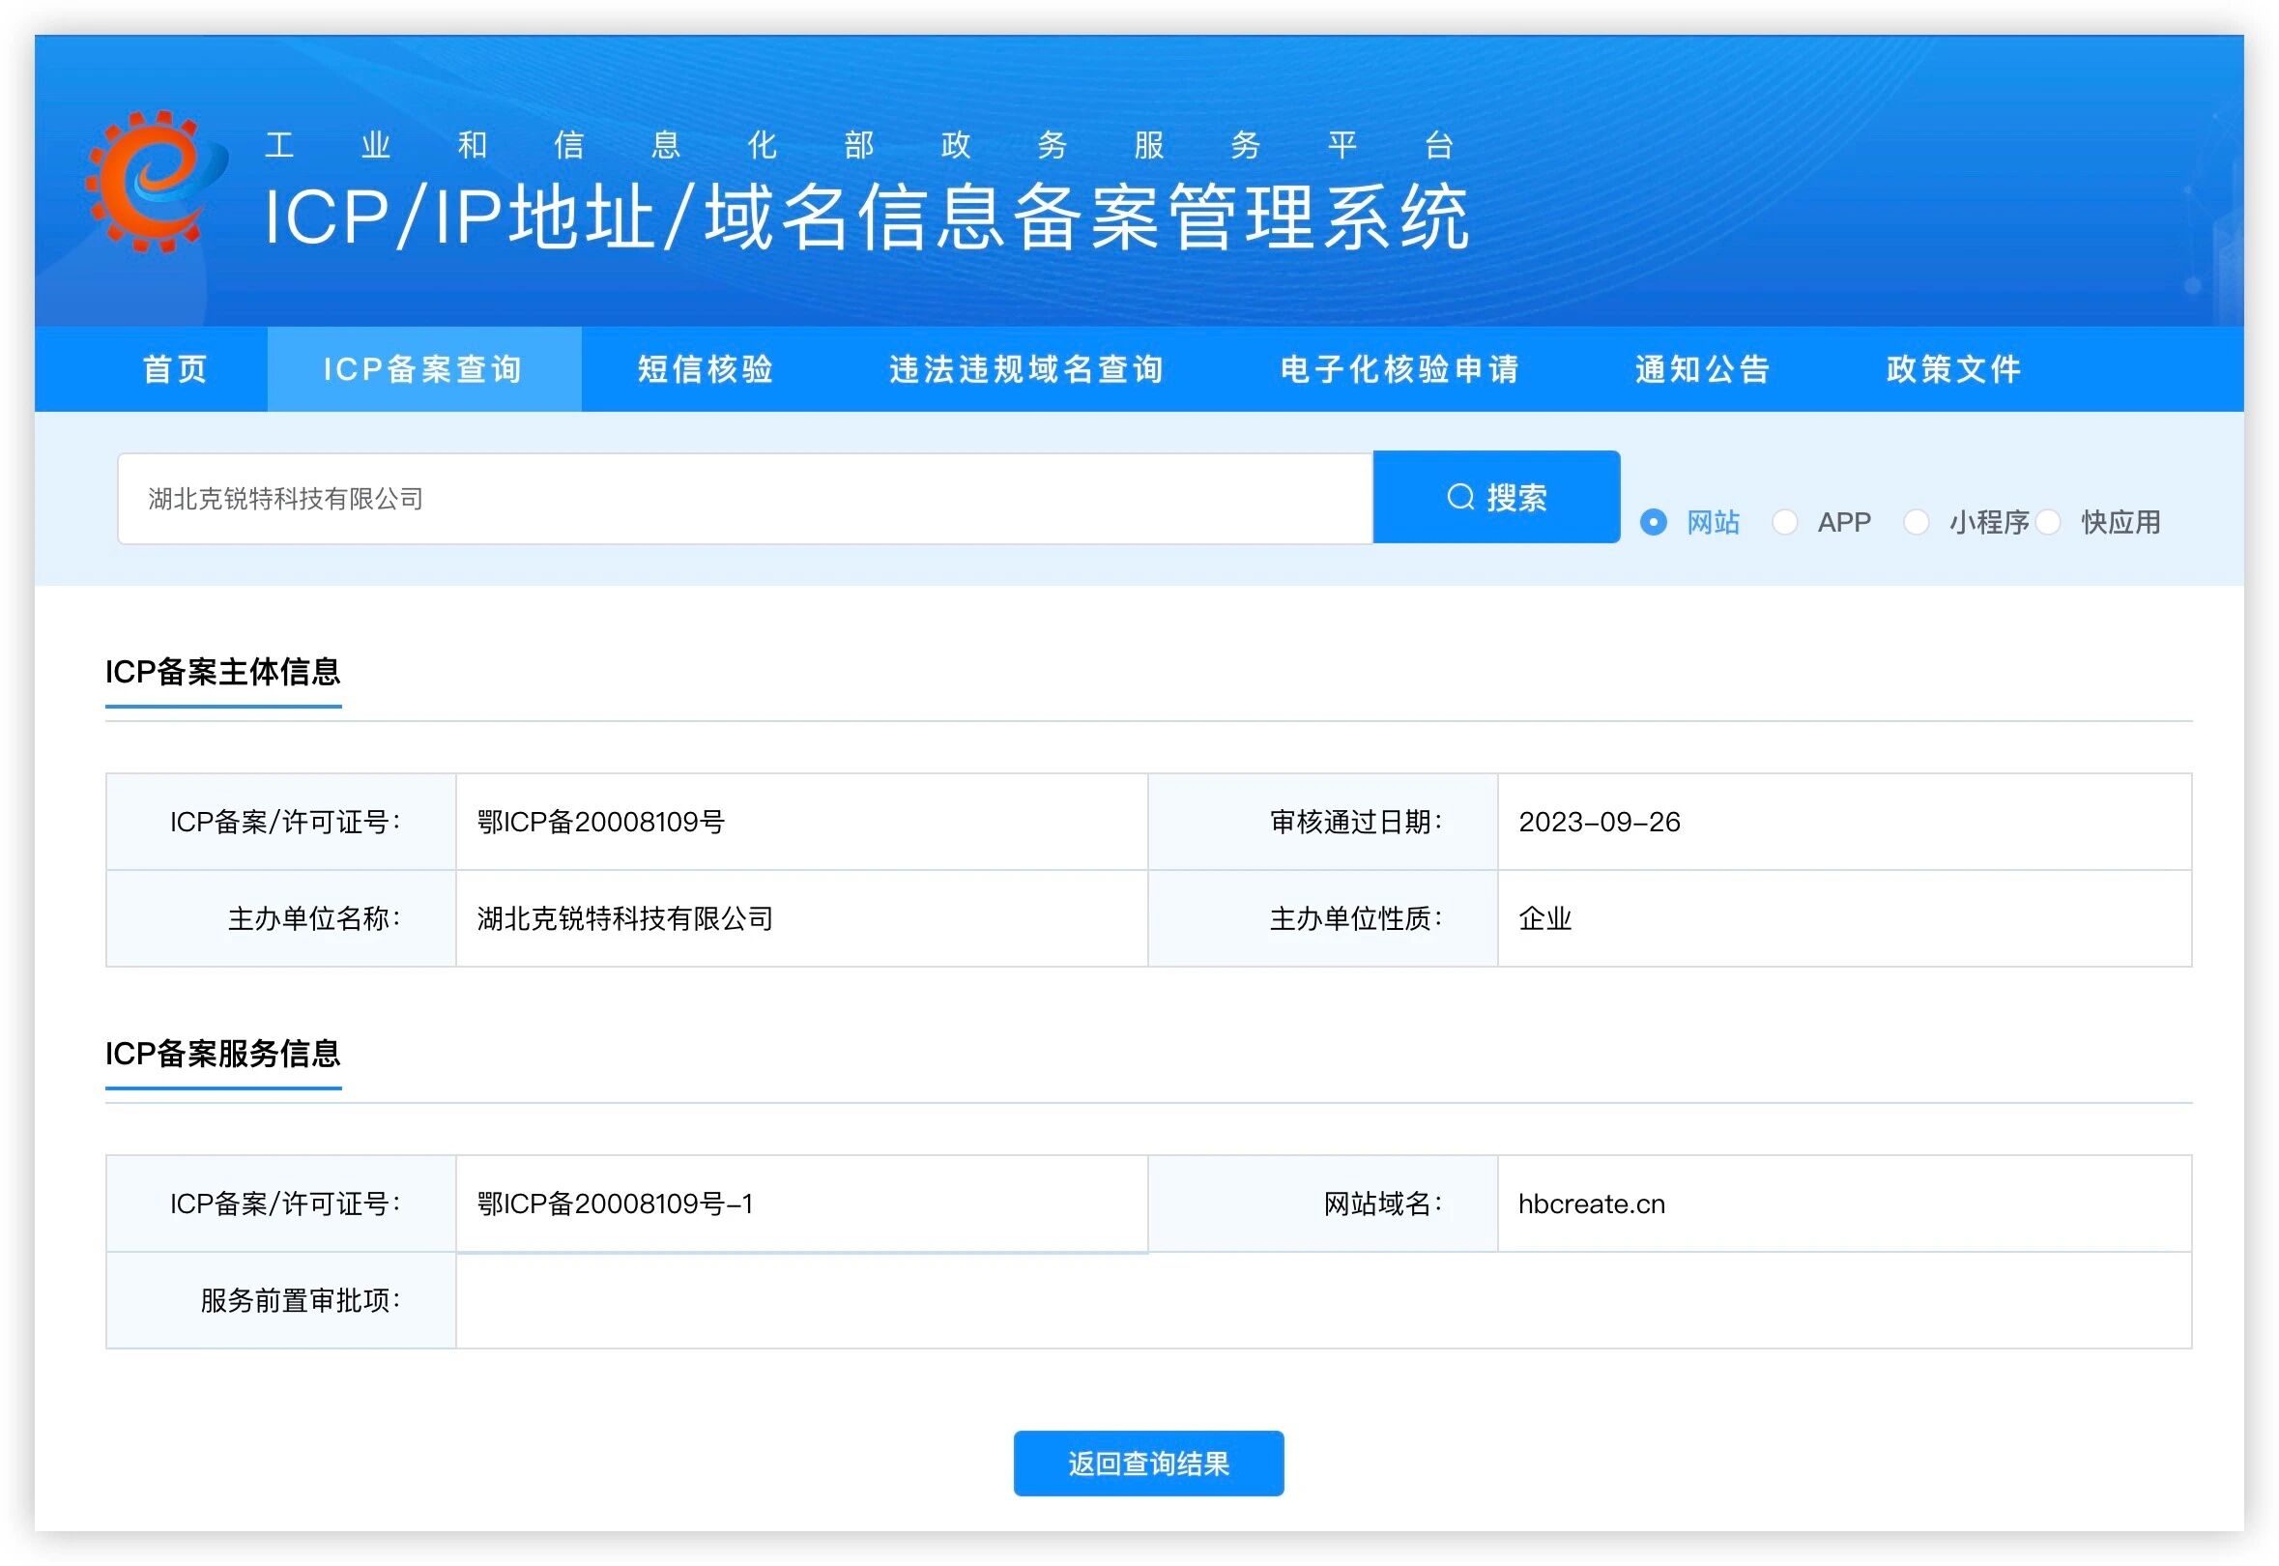Click the MIIT gear logo icon
The height and width of the screenshot is (1566, 2279).
tap(155, 182)
